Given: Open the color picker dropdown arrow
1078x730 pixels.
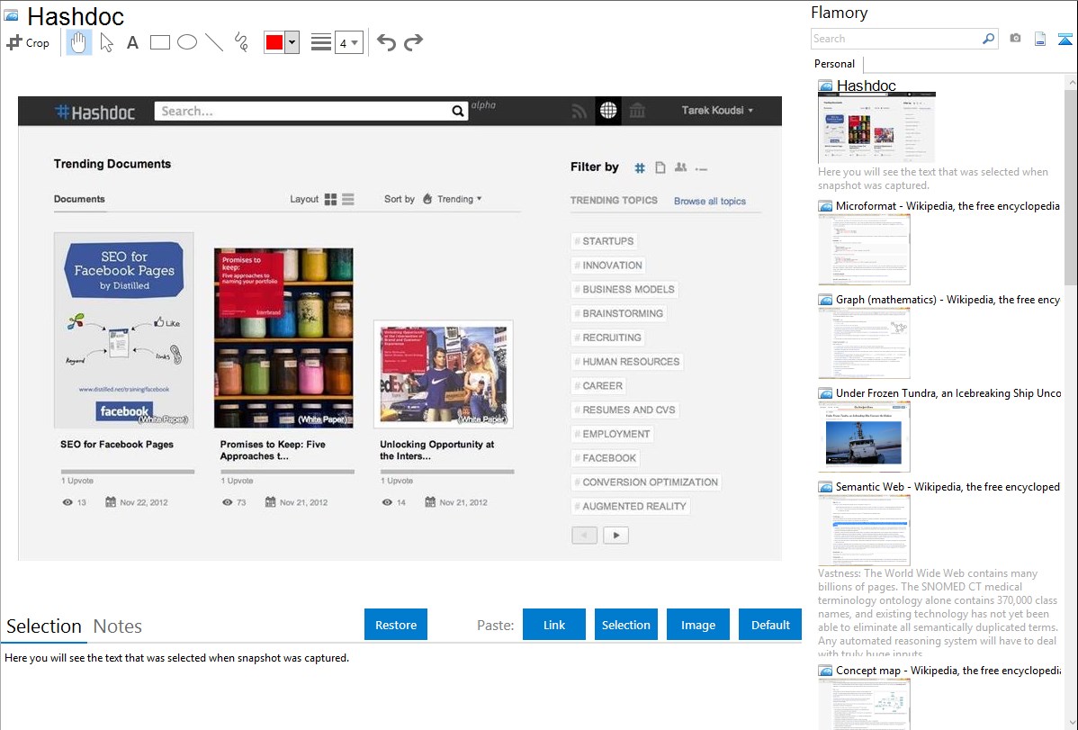Looking at the screenshot, I should click(292, 42).
